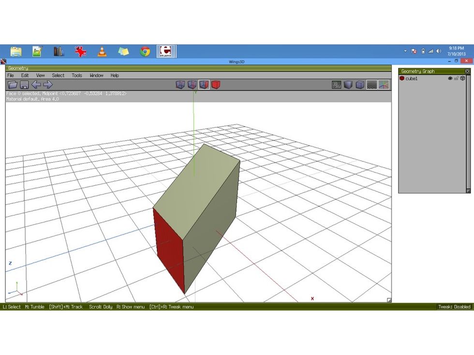The width and height of the screenshot is (474, 355).
Task: Select the solid red body mode cube
Action: coord(216,85)
